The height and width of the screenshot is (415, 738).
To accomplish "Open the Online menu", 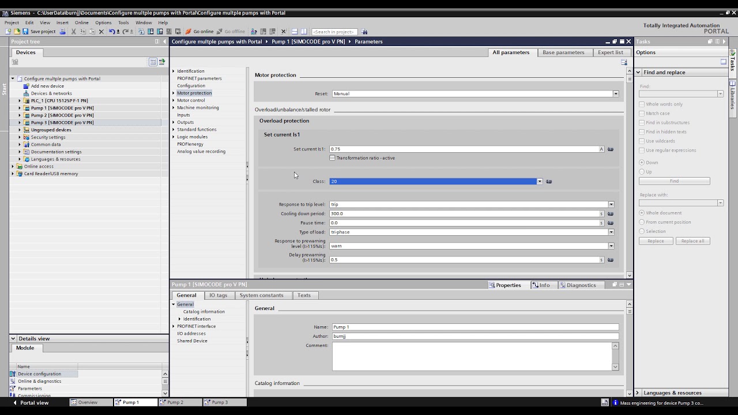I will pos(81,22).
